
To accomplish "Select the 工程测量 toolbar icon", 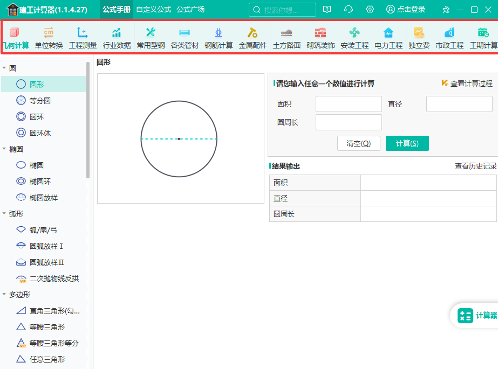I will (83, 38).
